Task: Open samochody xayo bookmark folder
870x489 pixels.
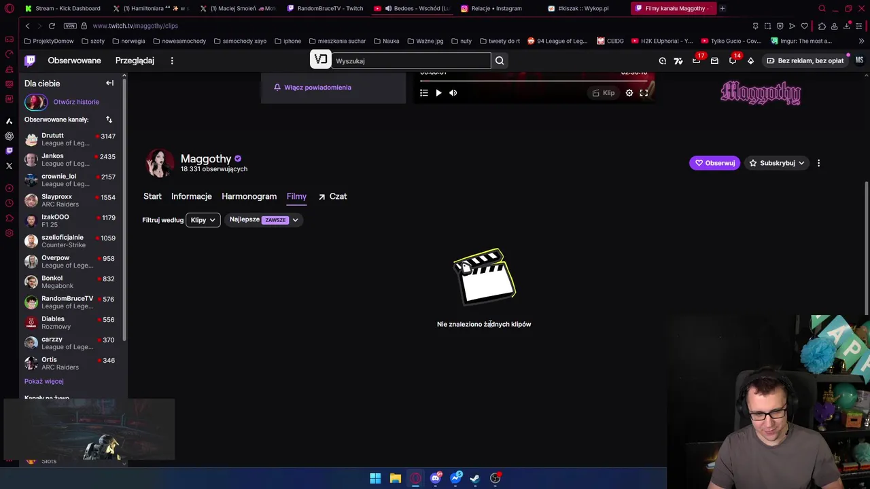Action: click(x=239, y=41)
